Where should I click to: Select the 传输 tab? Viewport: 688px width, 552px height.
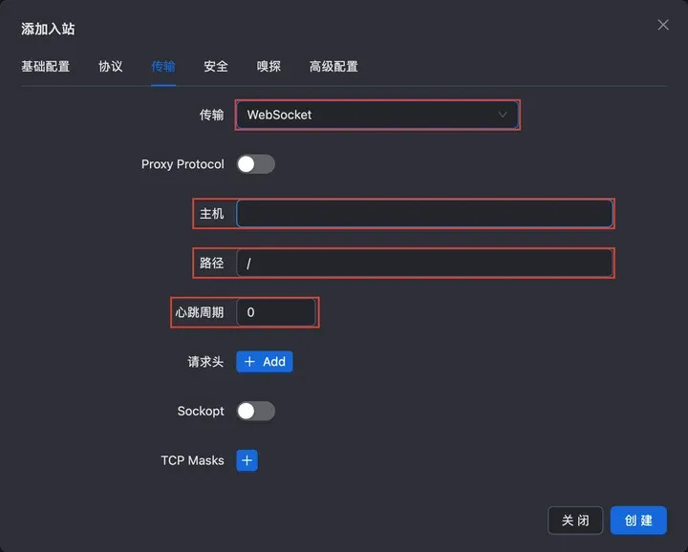pos(163,67)
